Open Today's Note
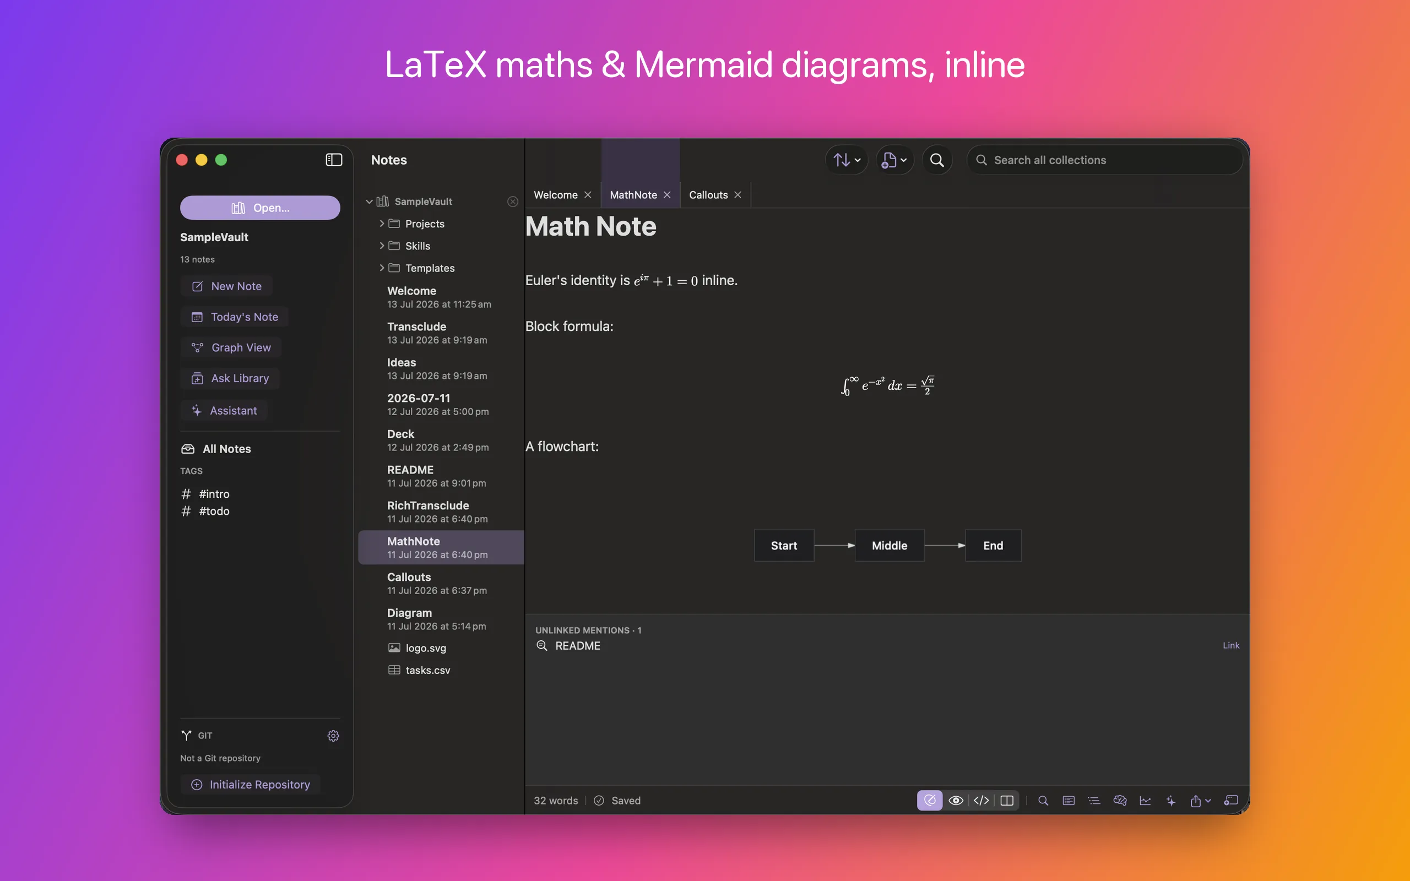 (x=234, y=317)
